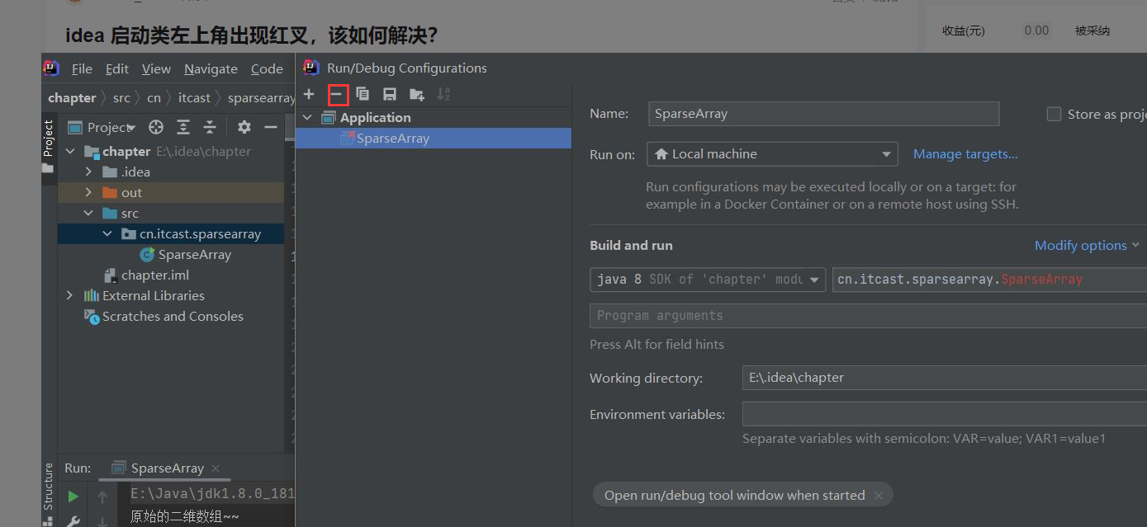
Task: Click the Collapse All icon in Project panel
Action: click(210, 127)
